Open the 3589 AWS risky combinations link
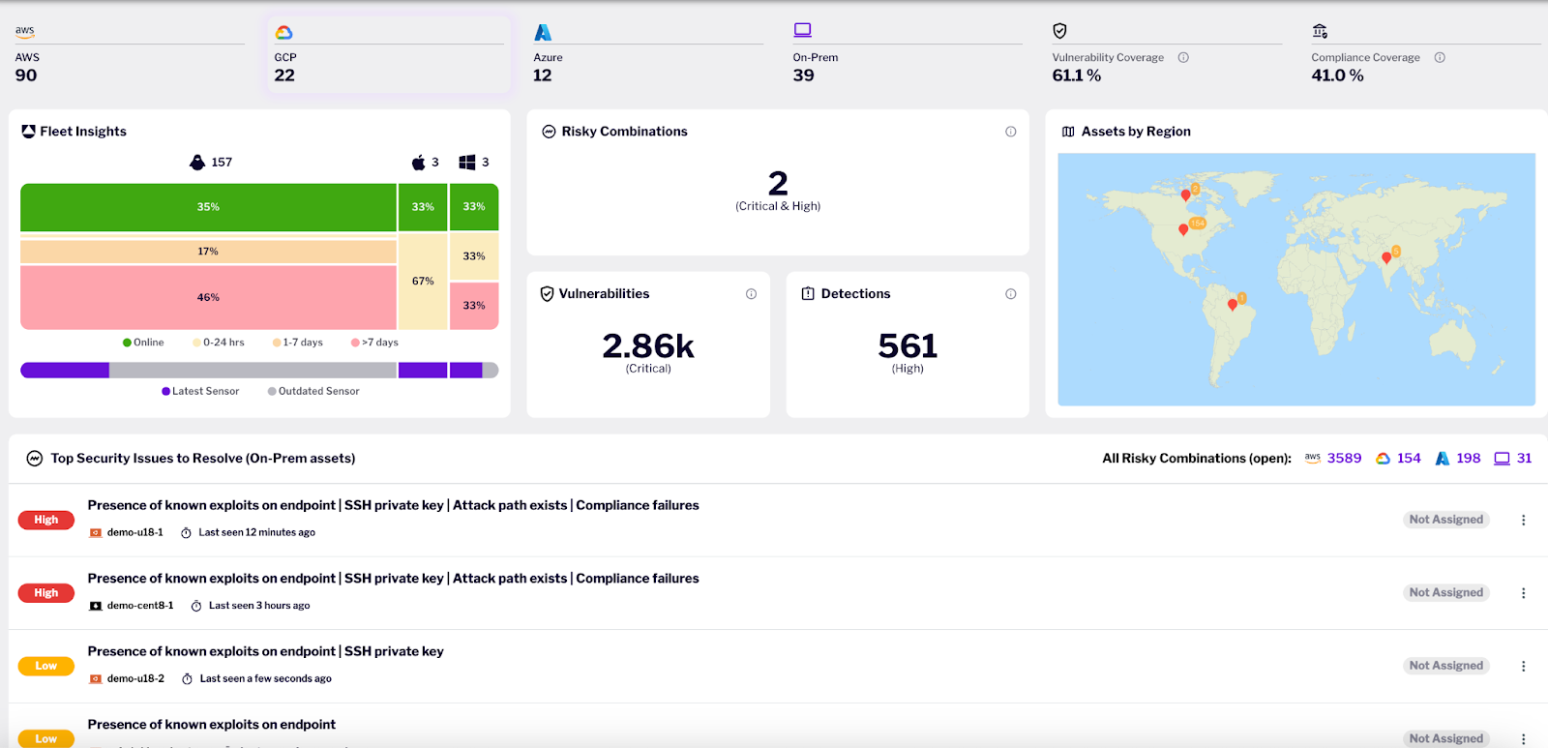This screenshot has height=748, width=1548. tap(1344, 459)
